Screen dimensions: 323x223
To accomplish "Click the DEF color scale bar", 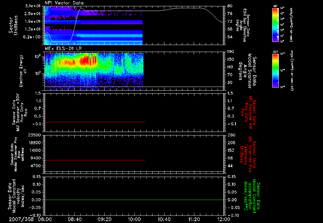I will [276, 71].
